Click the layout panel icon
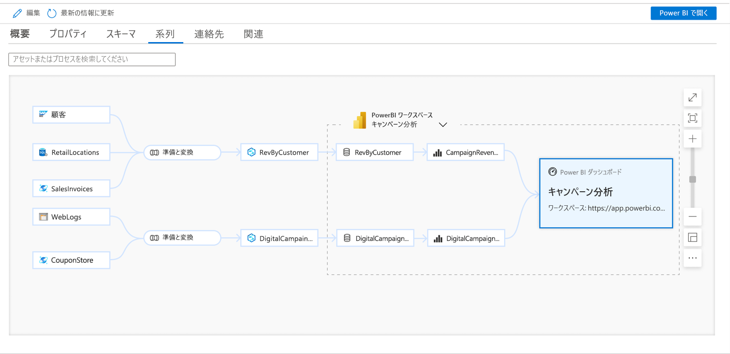730x354 pixels. click(x=693, y=238)
